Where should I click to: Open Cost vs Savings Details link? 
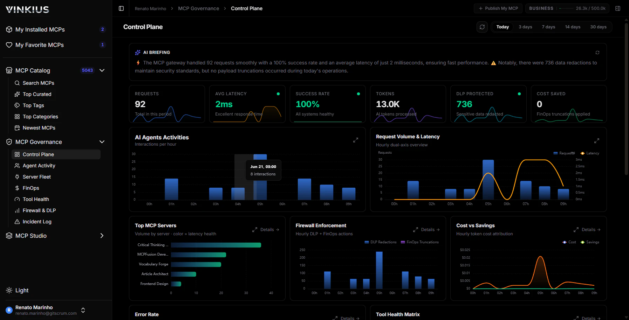(591, 230)
